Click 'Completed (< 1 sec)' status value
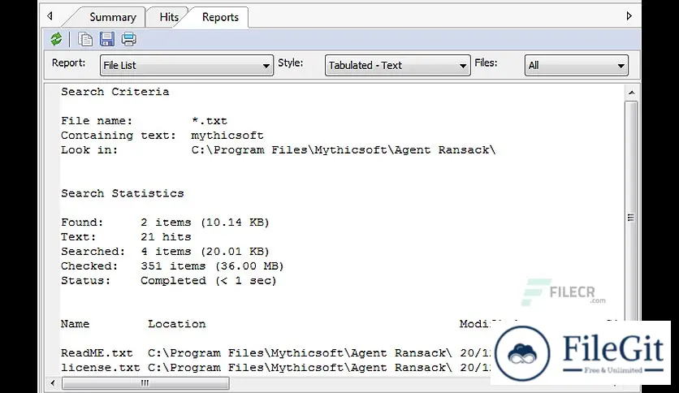 coord(208,281)
